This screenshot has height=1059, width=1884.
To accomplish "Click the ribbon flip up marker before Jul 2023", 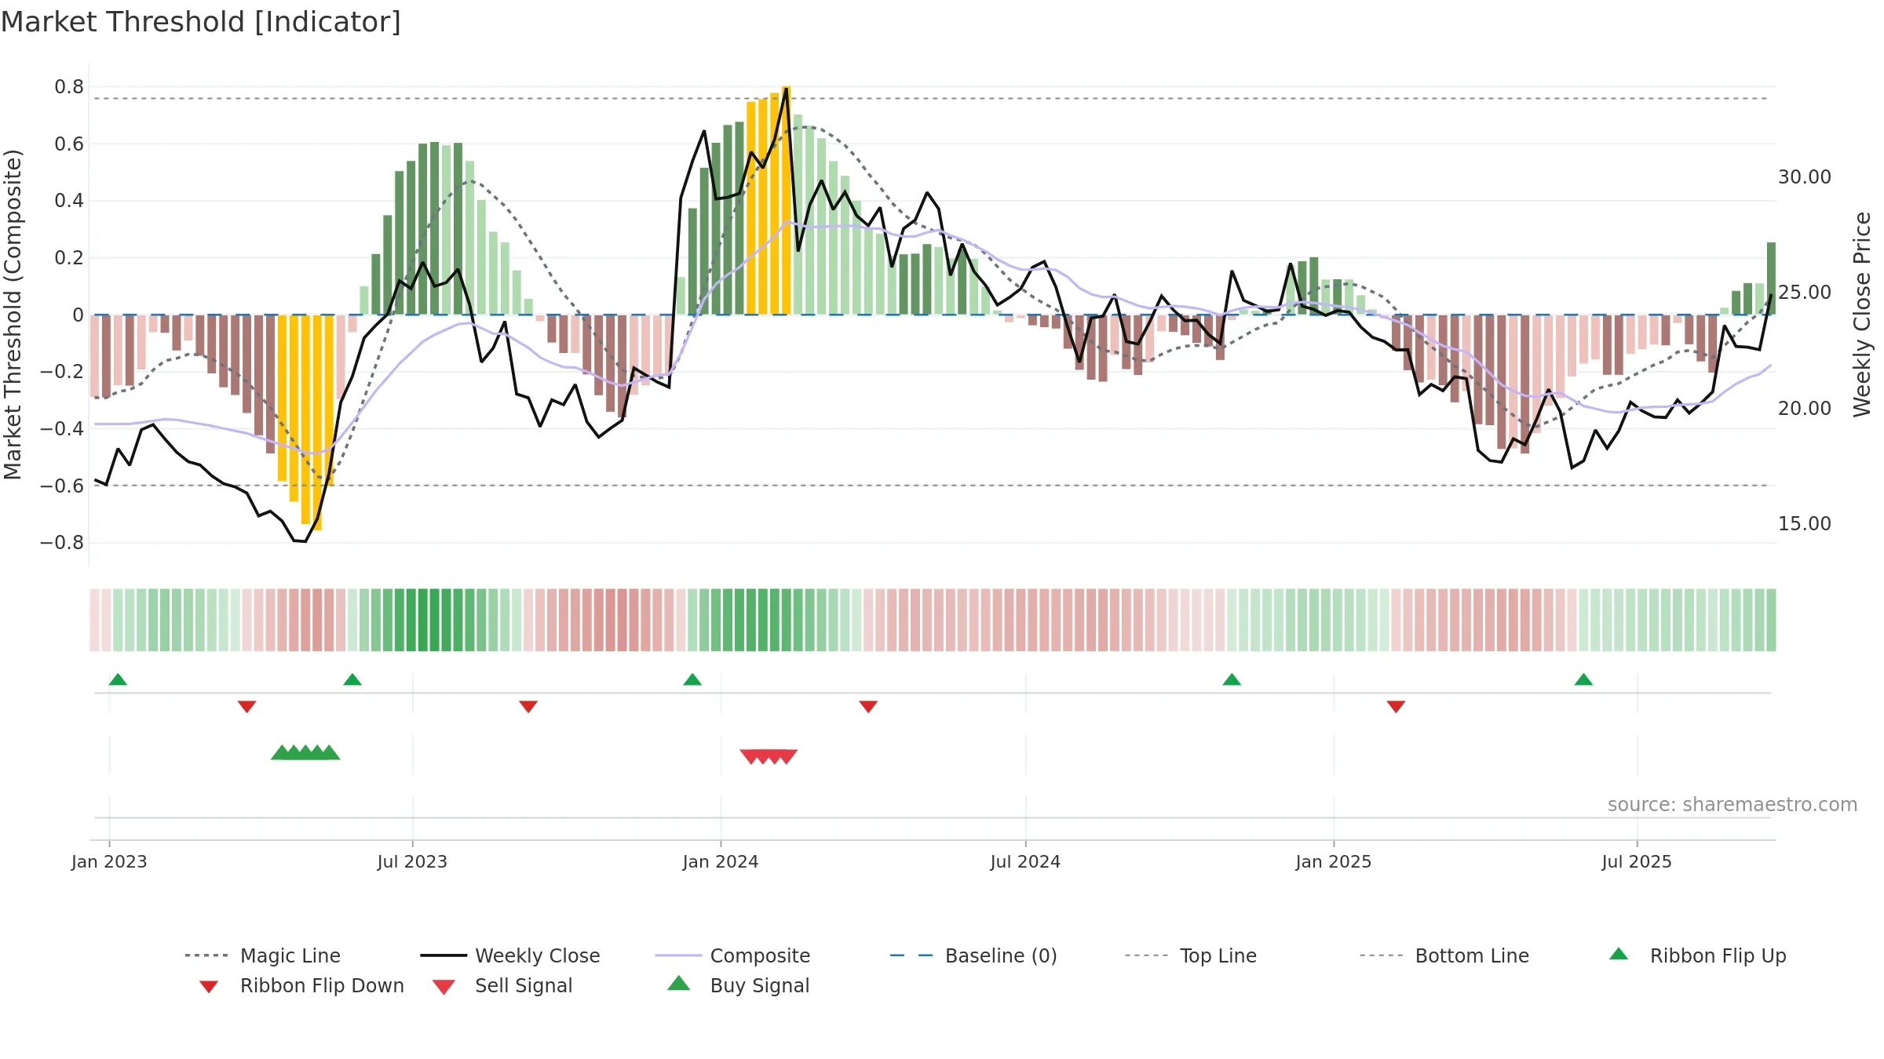I will pyautogui.click(x=352, y=679).
